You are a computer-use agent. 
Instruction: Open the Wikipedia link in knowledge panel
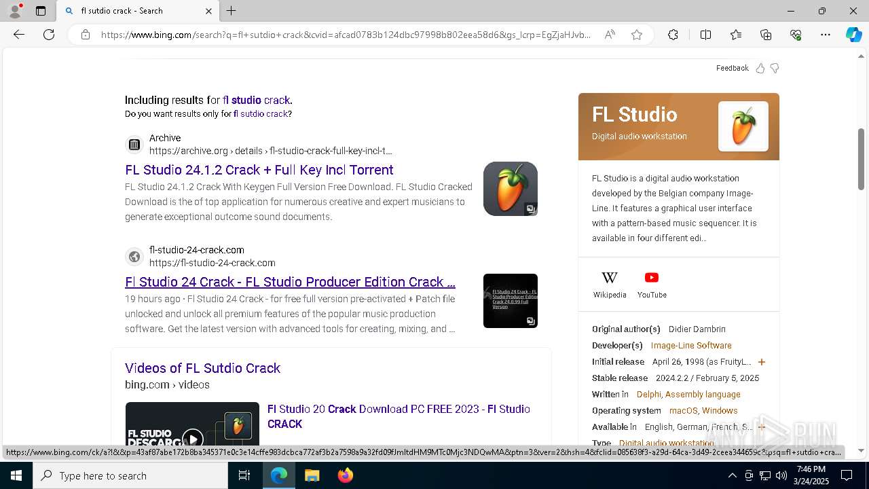click(x=610, y=285)
